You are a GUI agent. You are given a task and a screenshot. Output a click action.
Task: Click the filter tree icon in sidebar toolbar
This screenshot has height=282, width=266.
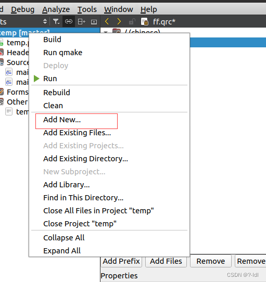(56, 22)
